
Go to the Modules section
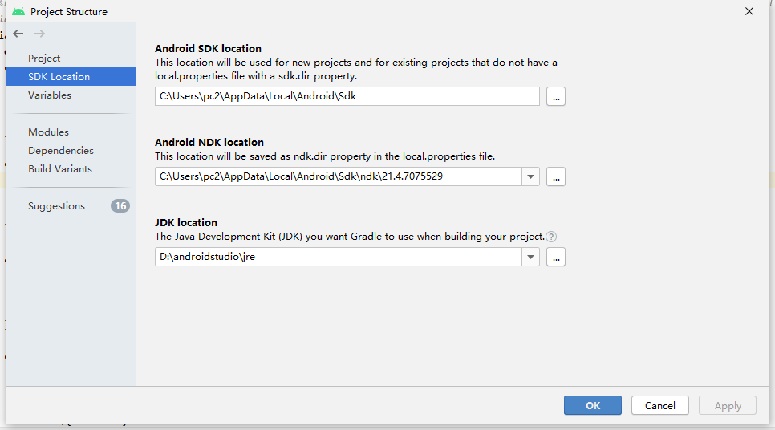48,132
